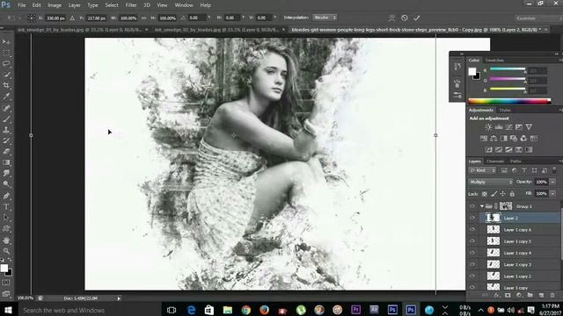Collapse the Group 1 disclosure triangle

tap(482, 206)
